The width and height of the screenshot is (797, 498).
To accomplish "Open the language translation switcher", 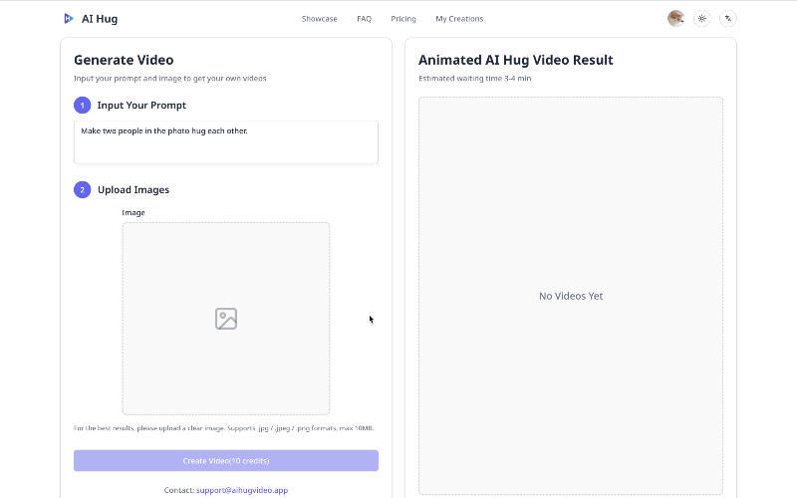I will pos(728,18).
